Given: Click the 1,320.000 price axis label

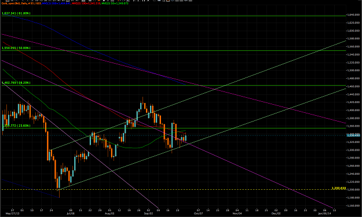Looking at the screenshot, I should pyautogui.click(x=353, y=142).
